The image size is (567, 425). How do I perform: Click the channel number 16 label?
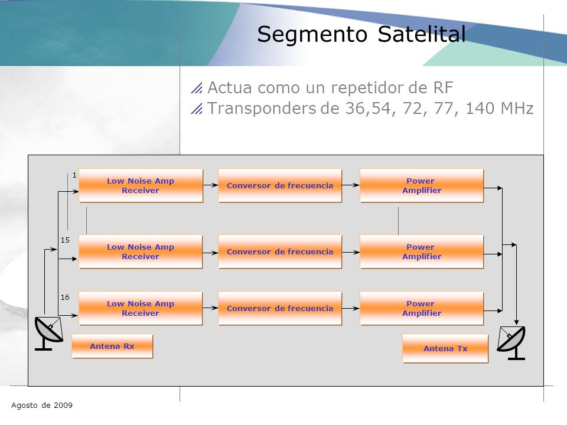65,297
